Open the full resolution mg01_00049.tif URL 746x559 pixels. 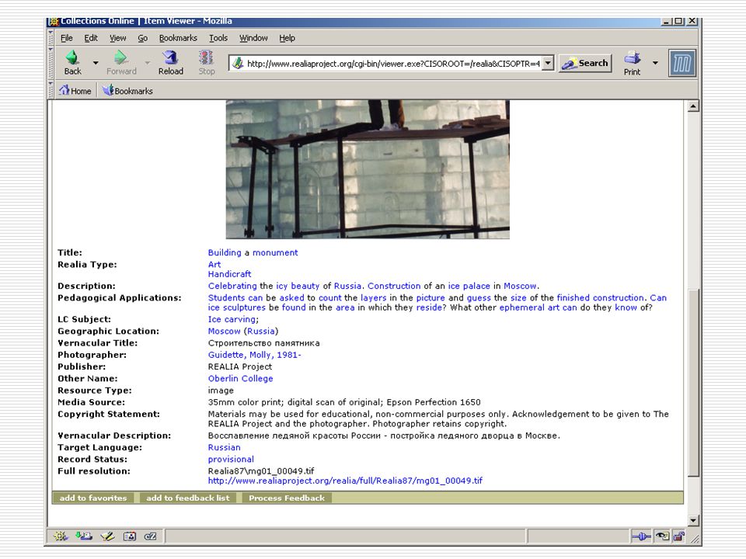pos(345,481)
